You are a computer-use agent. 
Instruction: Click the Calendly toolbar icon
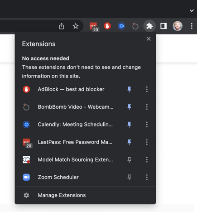click(121, 26)
